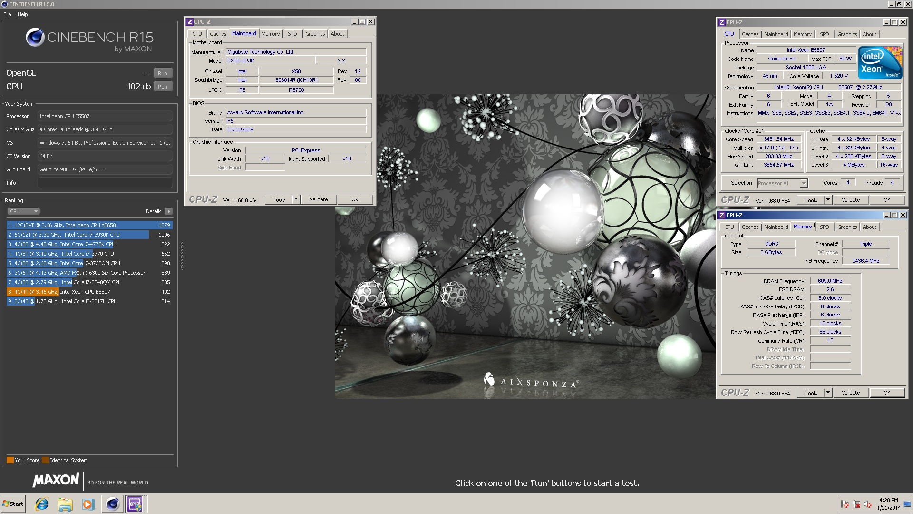Click the taskbar clock 4:20 PM
The height and width of the screenshot is (514, 913).
coord(888,500)
